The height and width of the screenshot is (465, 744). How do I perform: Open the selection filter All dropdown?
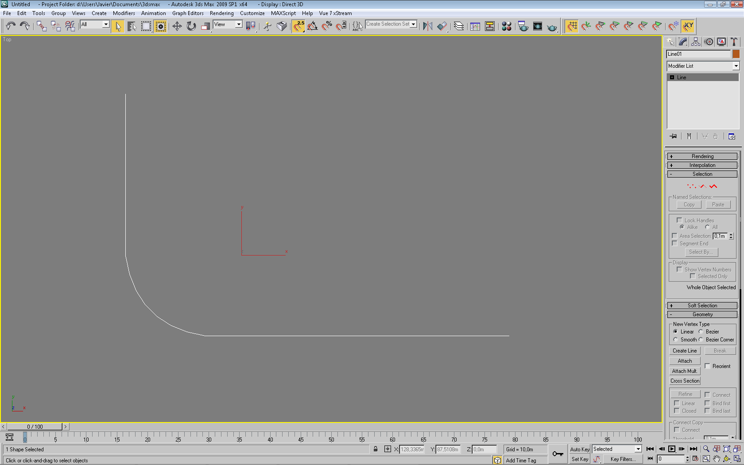click(95, 24)
